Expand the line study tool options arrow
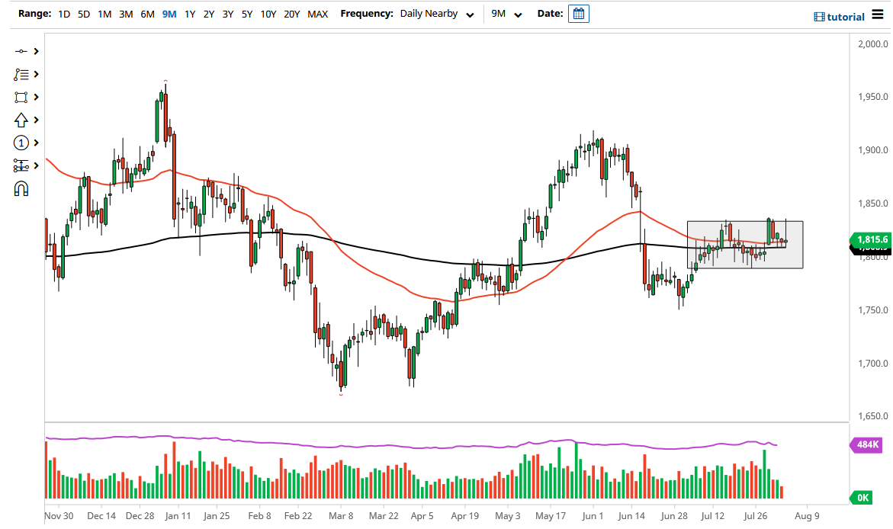The height and width of the screenshot is (529, 893). coord(37,74)
